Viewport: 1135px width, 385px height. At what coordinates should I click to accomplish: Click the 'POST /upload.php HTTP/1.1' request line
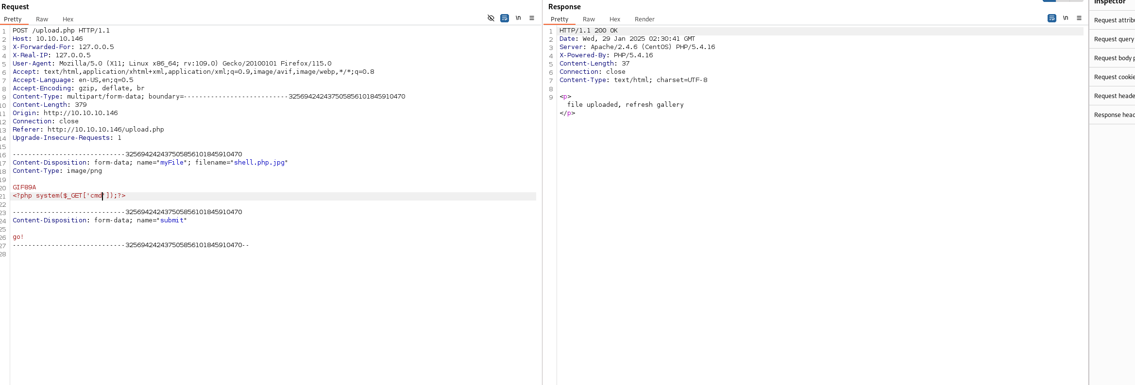pos(61,31)
